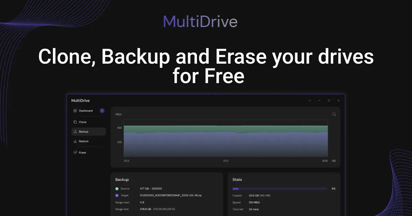Click the 'Target' label in Backup panel
The width and height of the screenshot is (412, 216).
pyautogui.click(x=125, y=195)
